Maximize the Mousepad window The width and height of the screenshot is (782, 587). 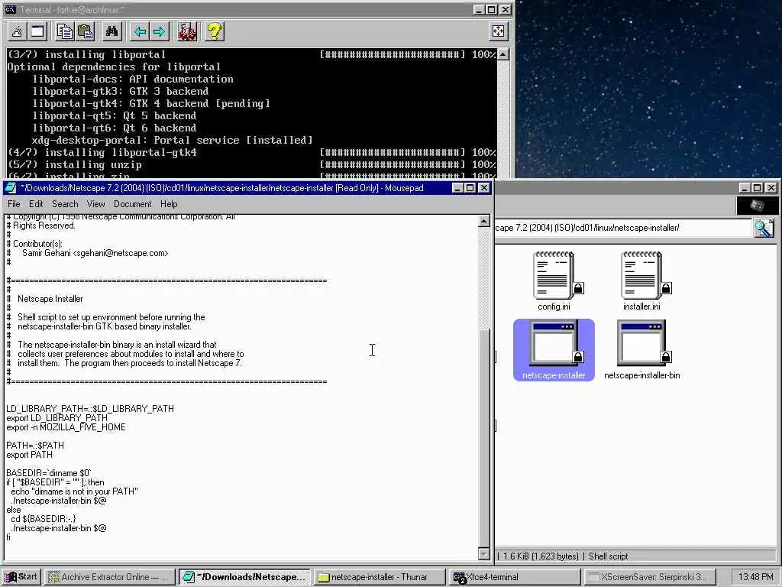(x=470, y=188)
